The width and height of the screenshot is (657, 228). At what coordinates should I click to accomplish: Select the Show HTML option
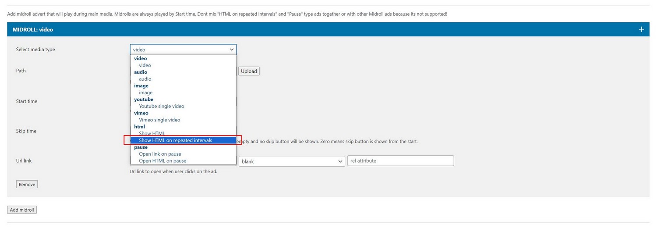coord(152,133)
